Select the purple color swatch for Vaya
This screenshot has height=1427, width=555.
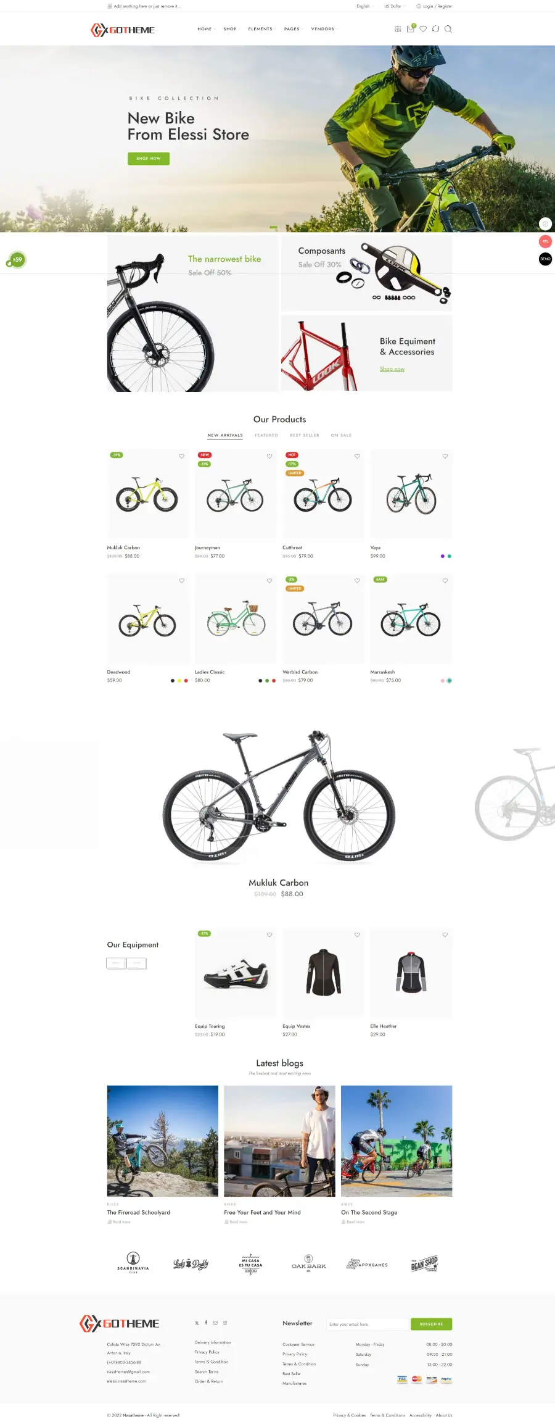442,556
